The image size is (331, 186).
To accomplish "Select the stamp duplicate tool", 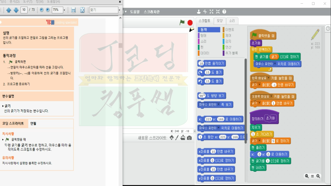I will click(199, 12).
